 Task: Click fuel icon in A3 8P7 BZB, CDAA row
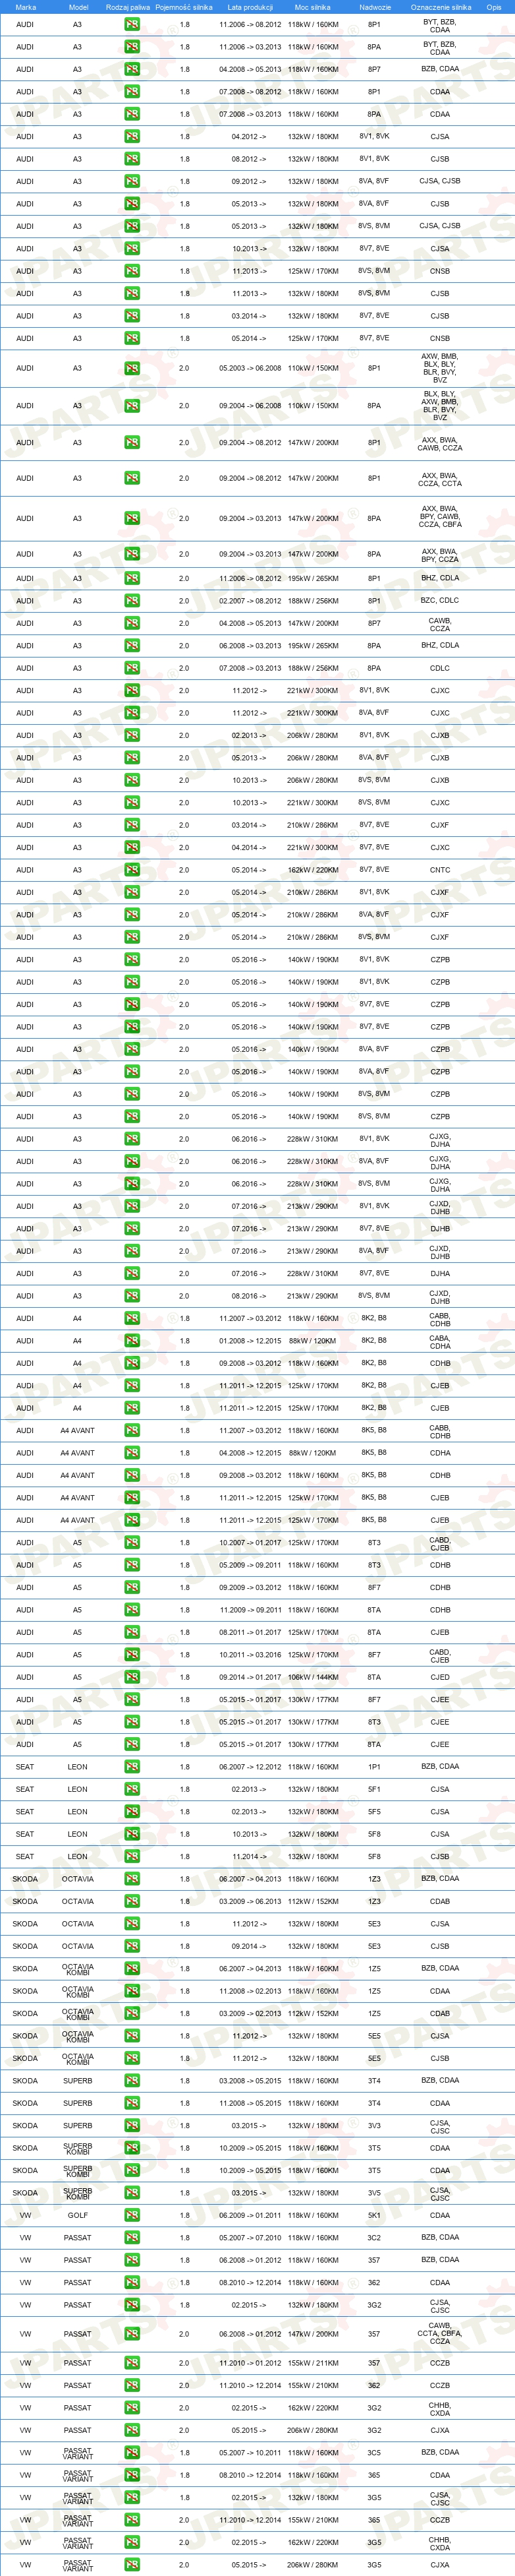[132, 69]
